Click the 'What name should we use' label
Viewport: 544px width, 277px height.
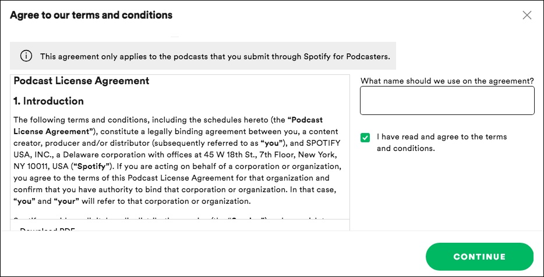447,81
